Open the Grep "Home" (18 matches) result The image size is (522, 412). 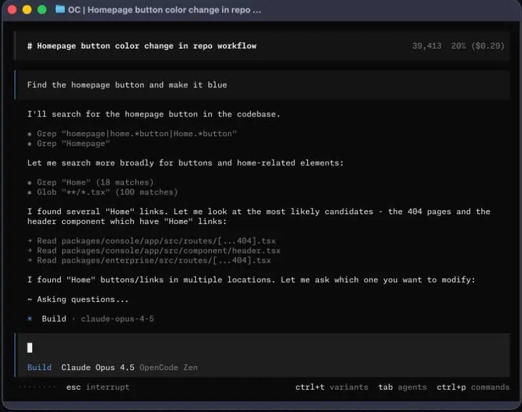pos(90,183)
